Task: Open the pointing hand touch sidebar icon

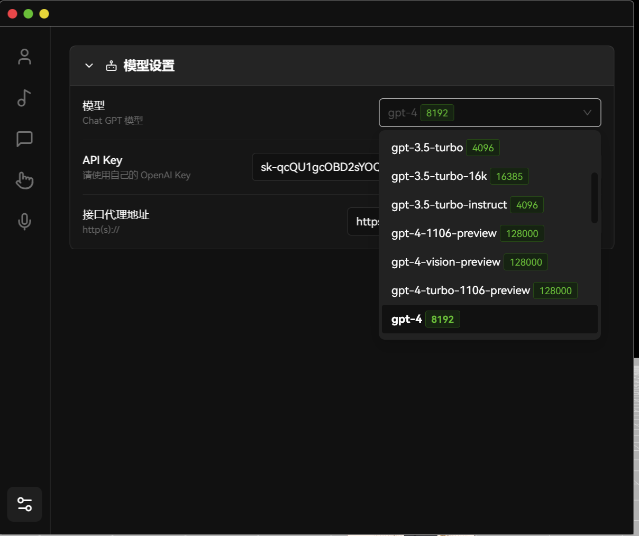Action: [x=24, y=180]
